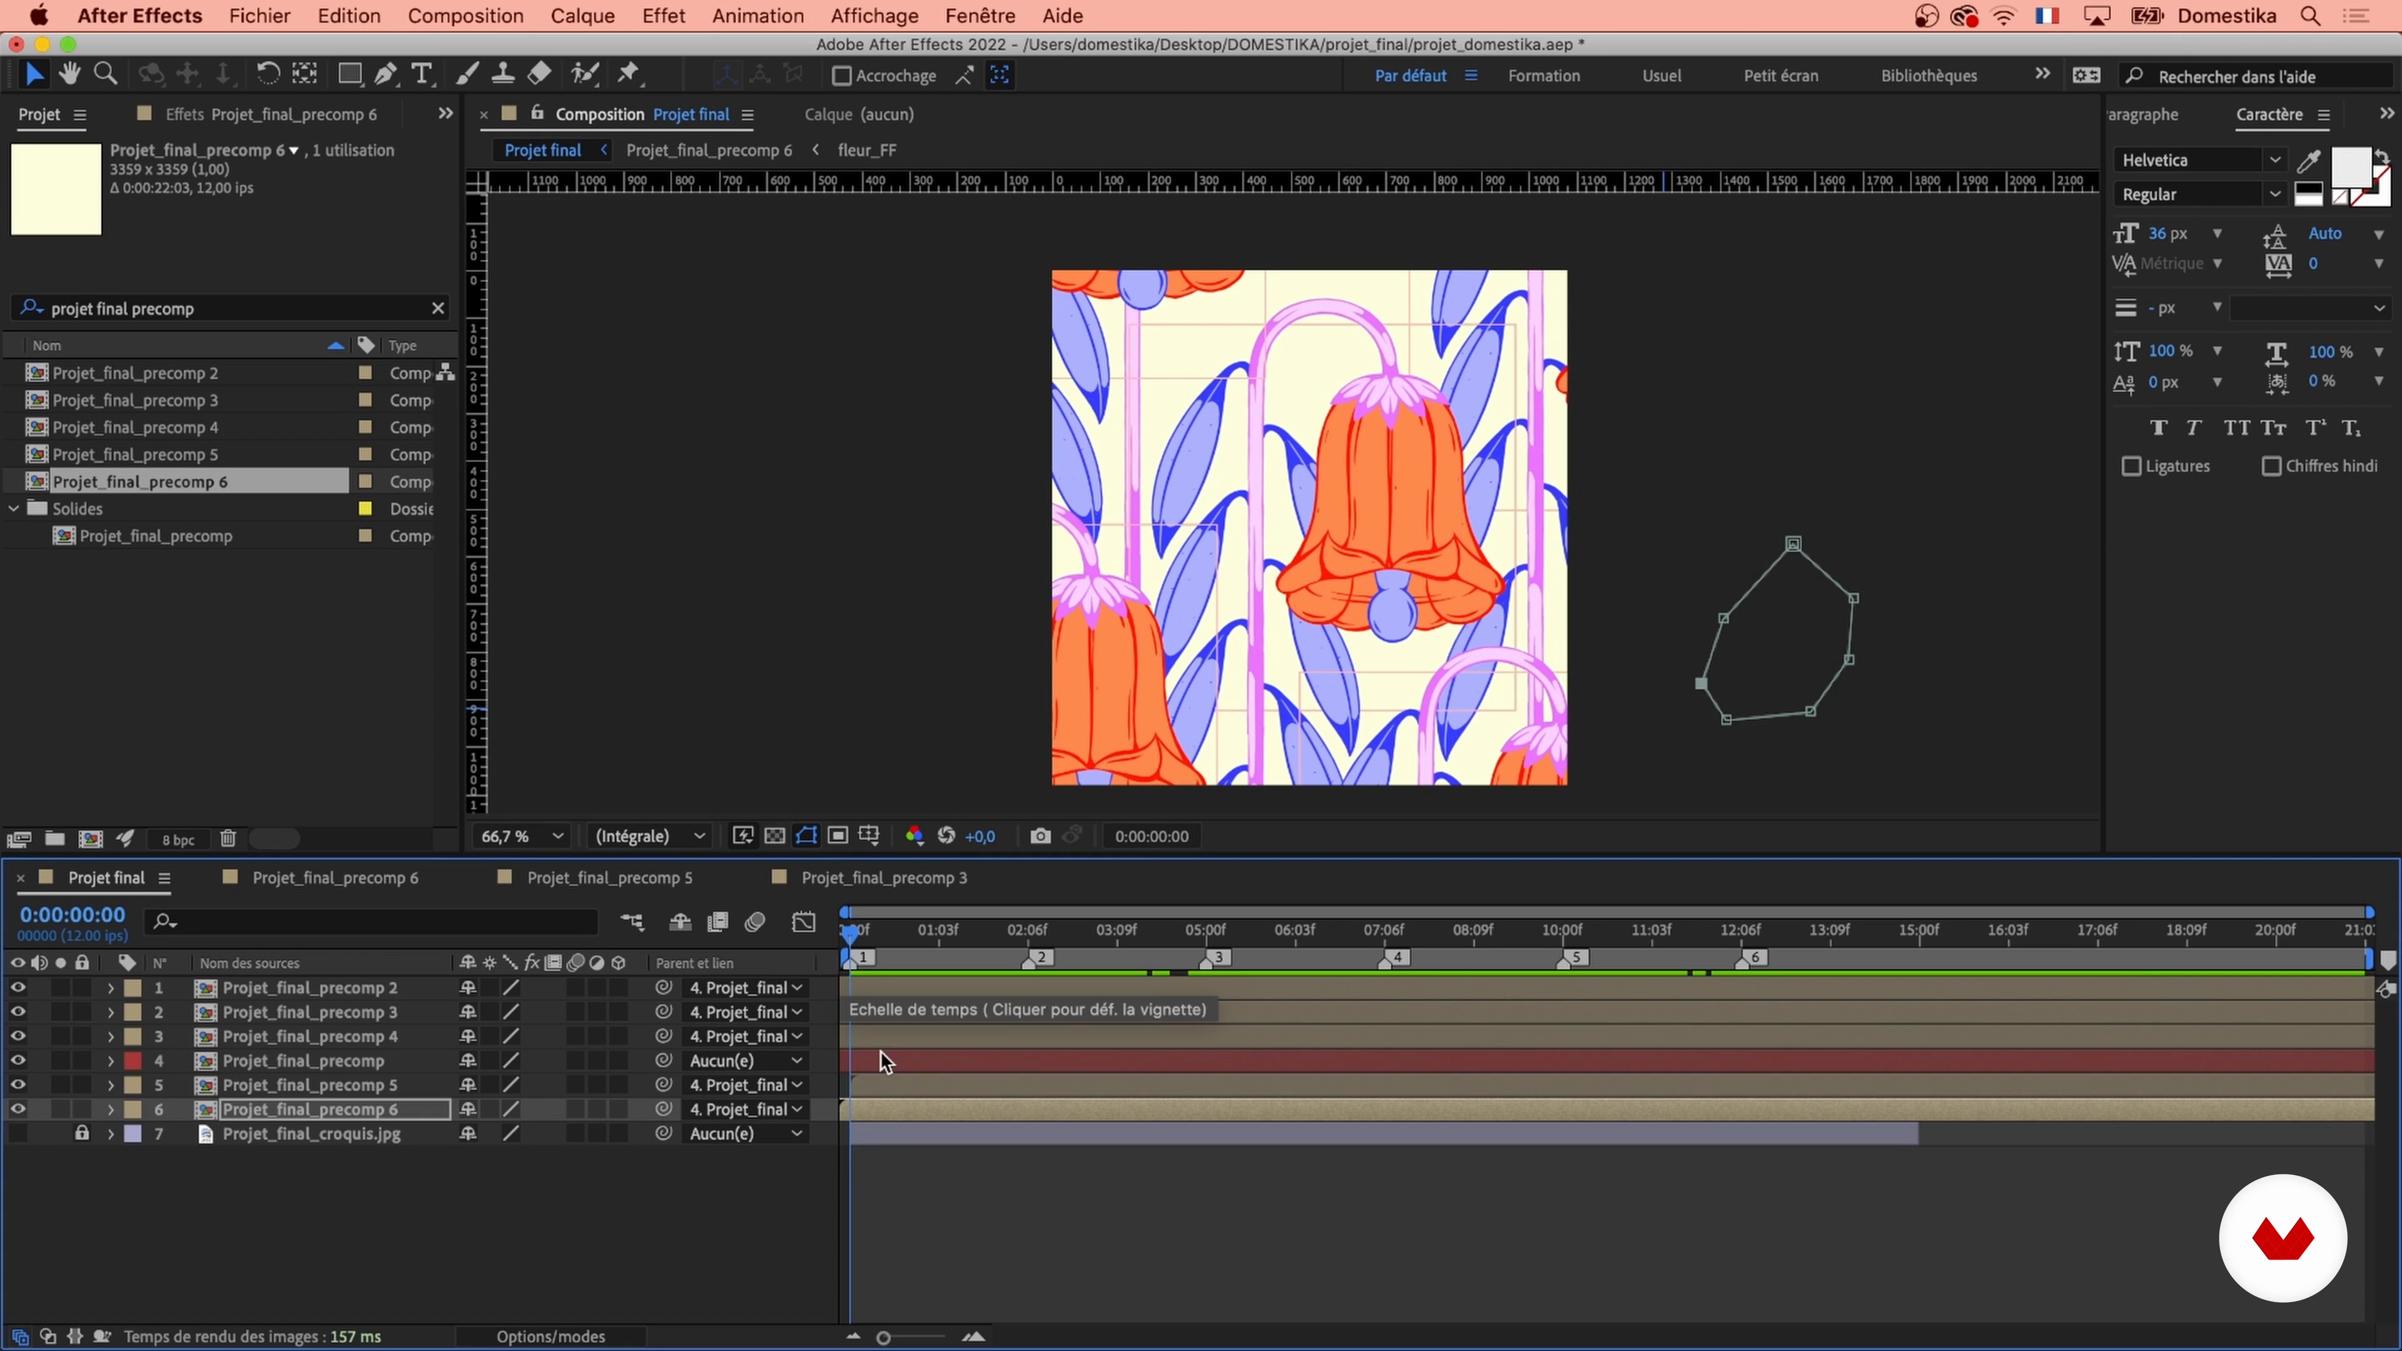Collapse the Solides folder
The width and height of the screenshot is (2402, 1351).
coord(14,509)
